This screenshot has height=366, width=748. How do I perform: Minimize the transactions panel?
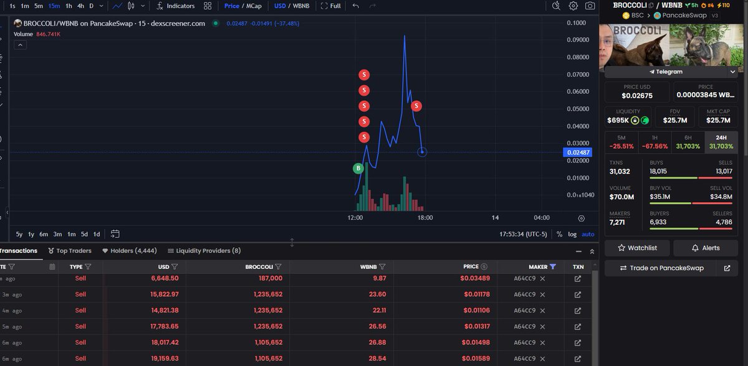point(577,251)
